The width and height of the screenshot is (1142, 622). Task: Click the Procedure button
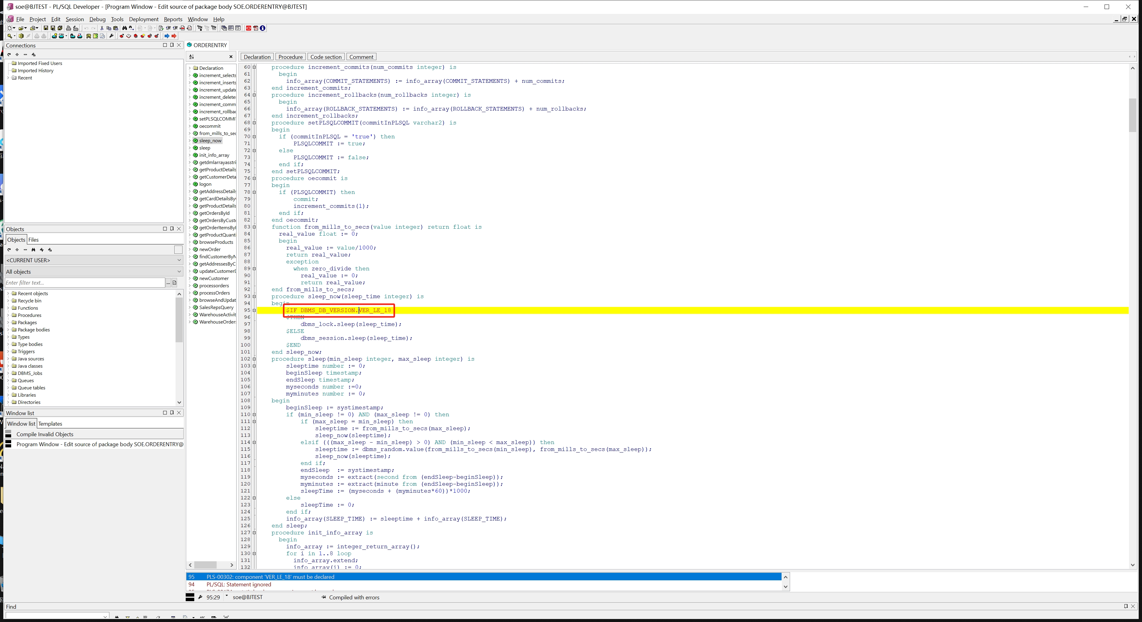tap(290, 57)
